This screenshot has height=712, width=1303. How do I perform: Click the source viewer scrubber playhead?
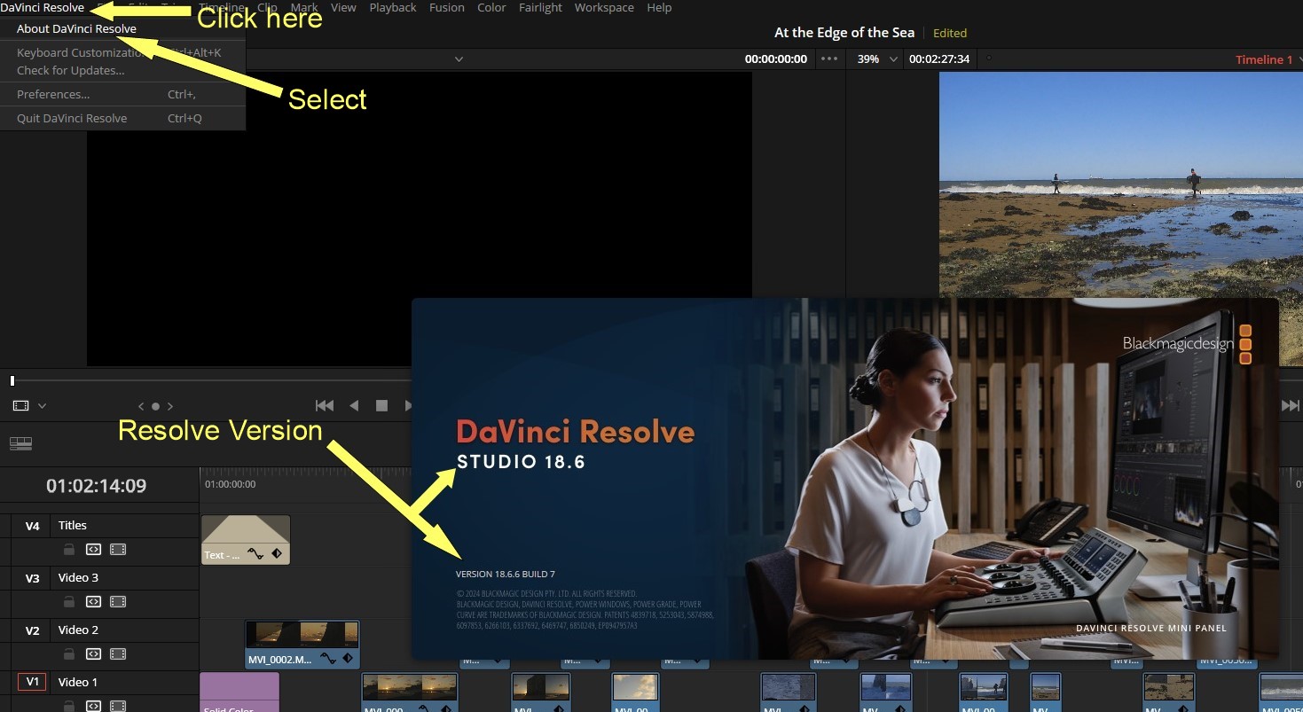pyautogui.click(x=12, y=380)
